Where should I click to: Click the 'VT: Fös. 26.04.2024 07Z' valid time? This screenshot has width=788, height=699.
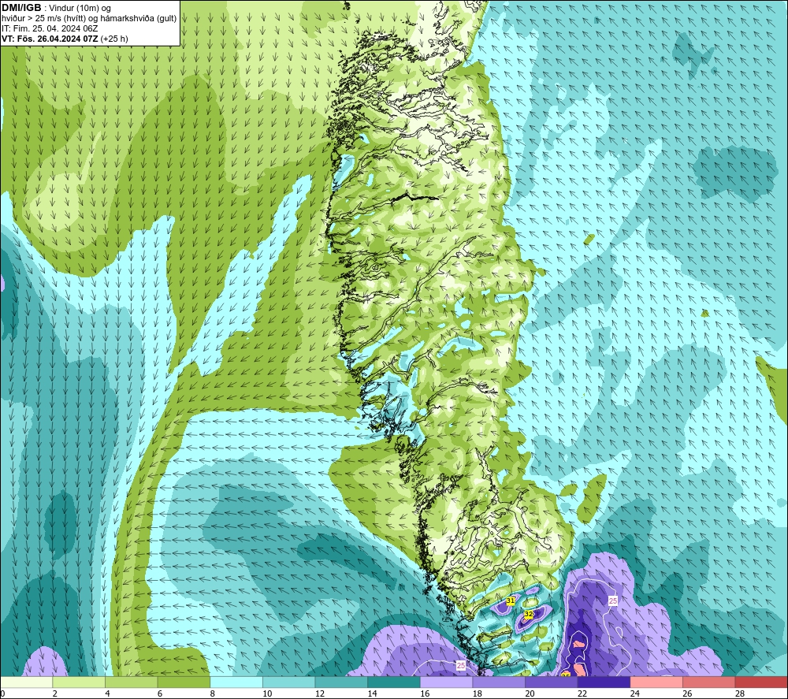click(50, 39)
